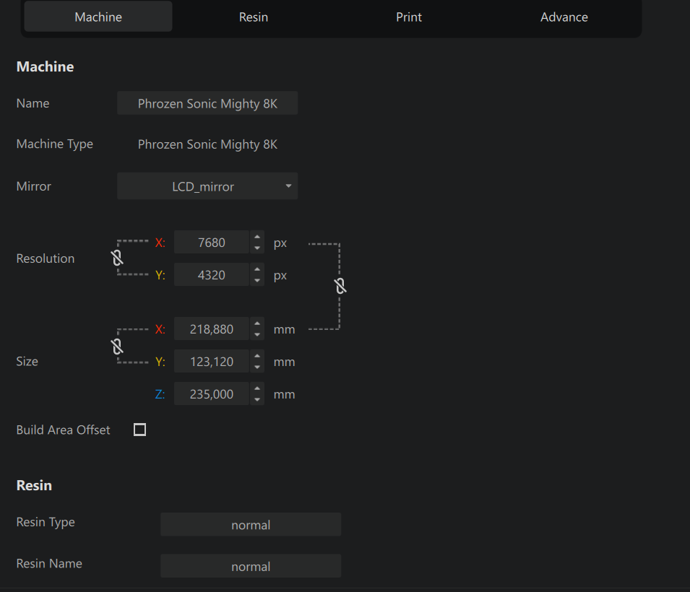This screenshot has height=592, width=690.
Task: Edit the Resin Name field
Action: (251, 566)
